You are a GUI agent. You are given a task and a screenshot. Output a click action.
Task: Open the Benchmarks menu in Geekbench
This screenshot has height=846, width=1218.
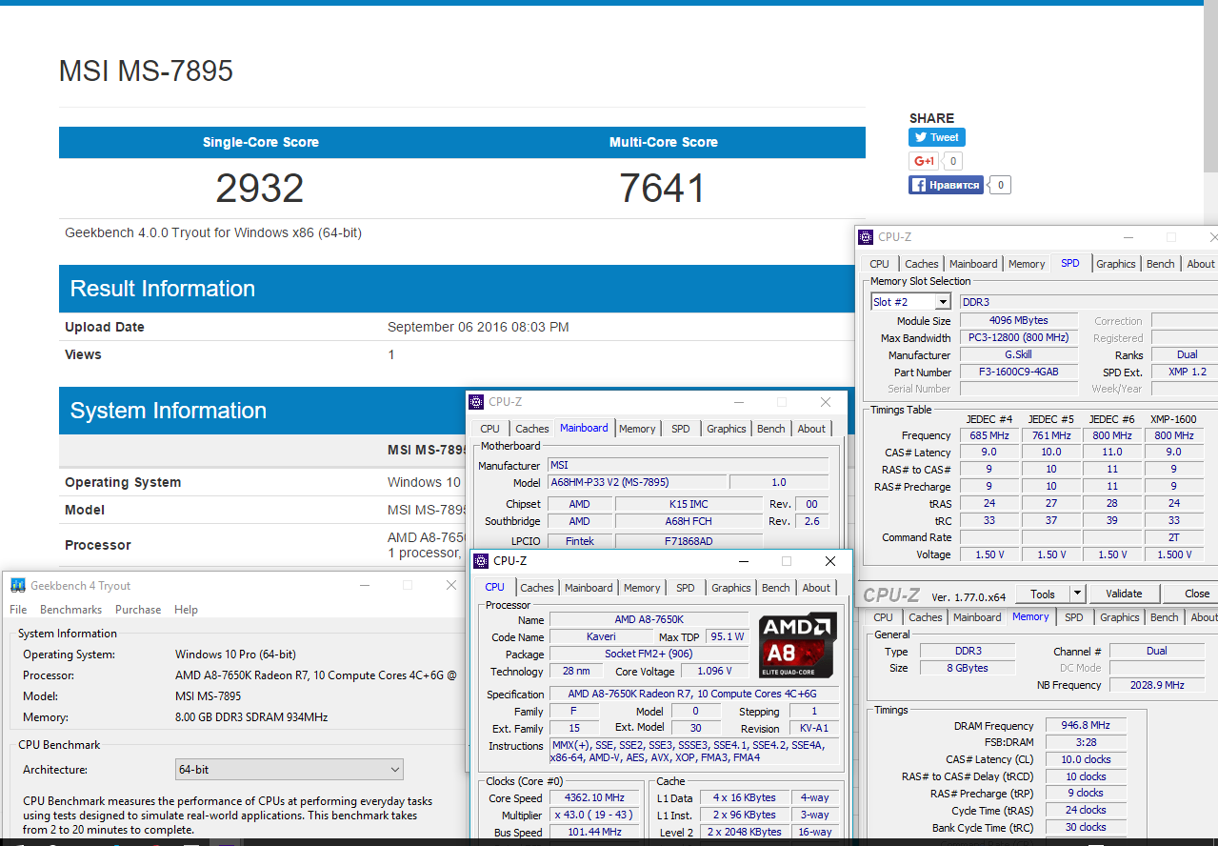pos(70,610)
